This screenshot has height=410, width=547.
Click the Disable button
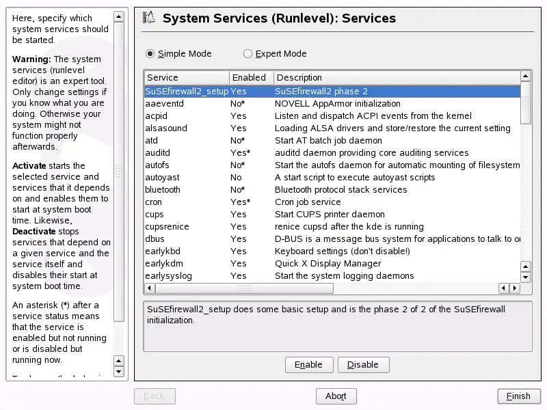click(x=363, y=365)
